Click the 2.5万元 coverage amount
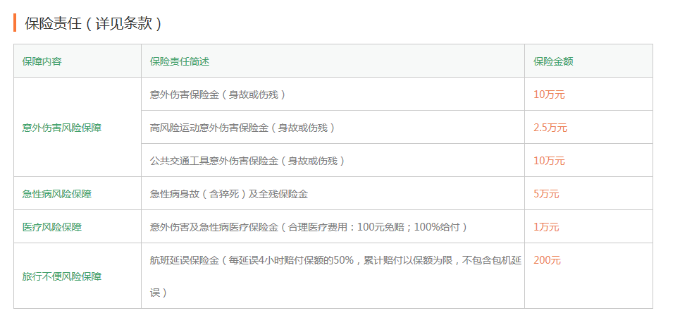The width and height of the screenshot is (680, 318). [550, 128]
